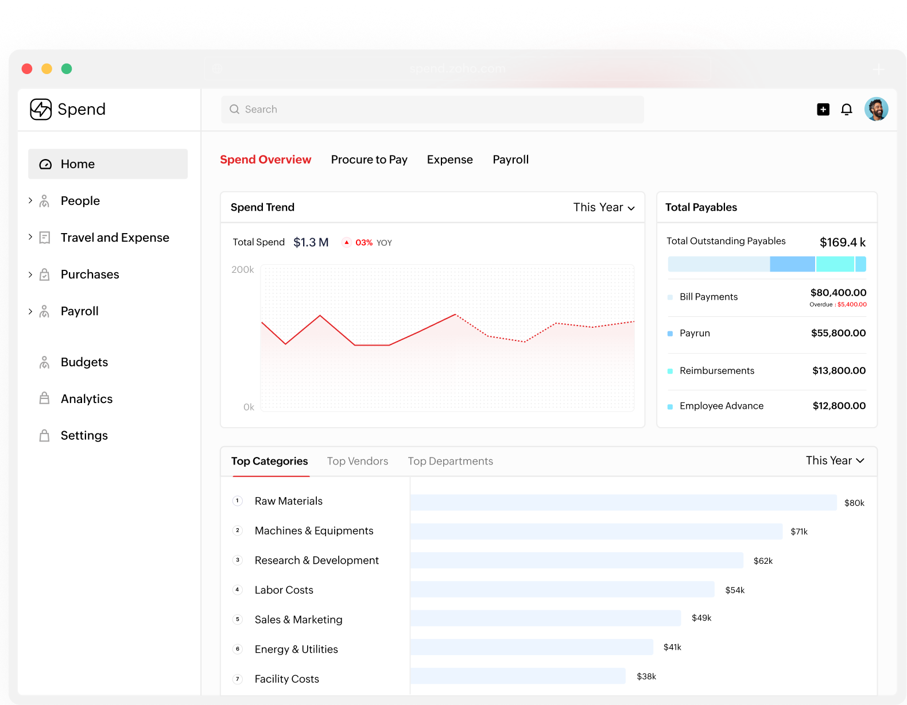Click the Payroll sidebar icon
This screenshot has height=705, width=907.
(x=44, y=311)
